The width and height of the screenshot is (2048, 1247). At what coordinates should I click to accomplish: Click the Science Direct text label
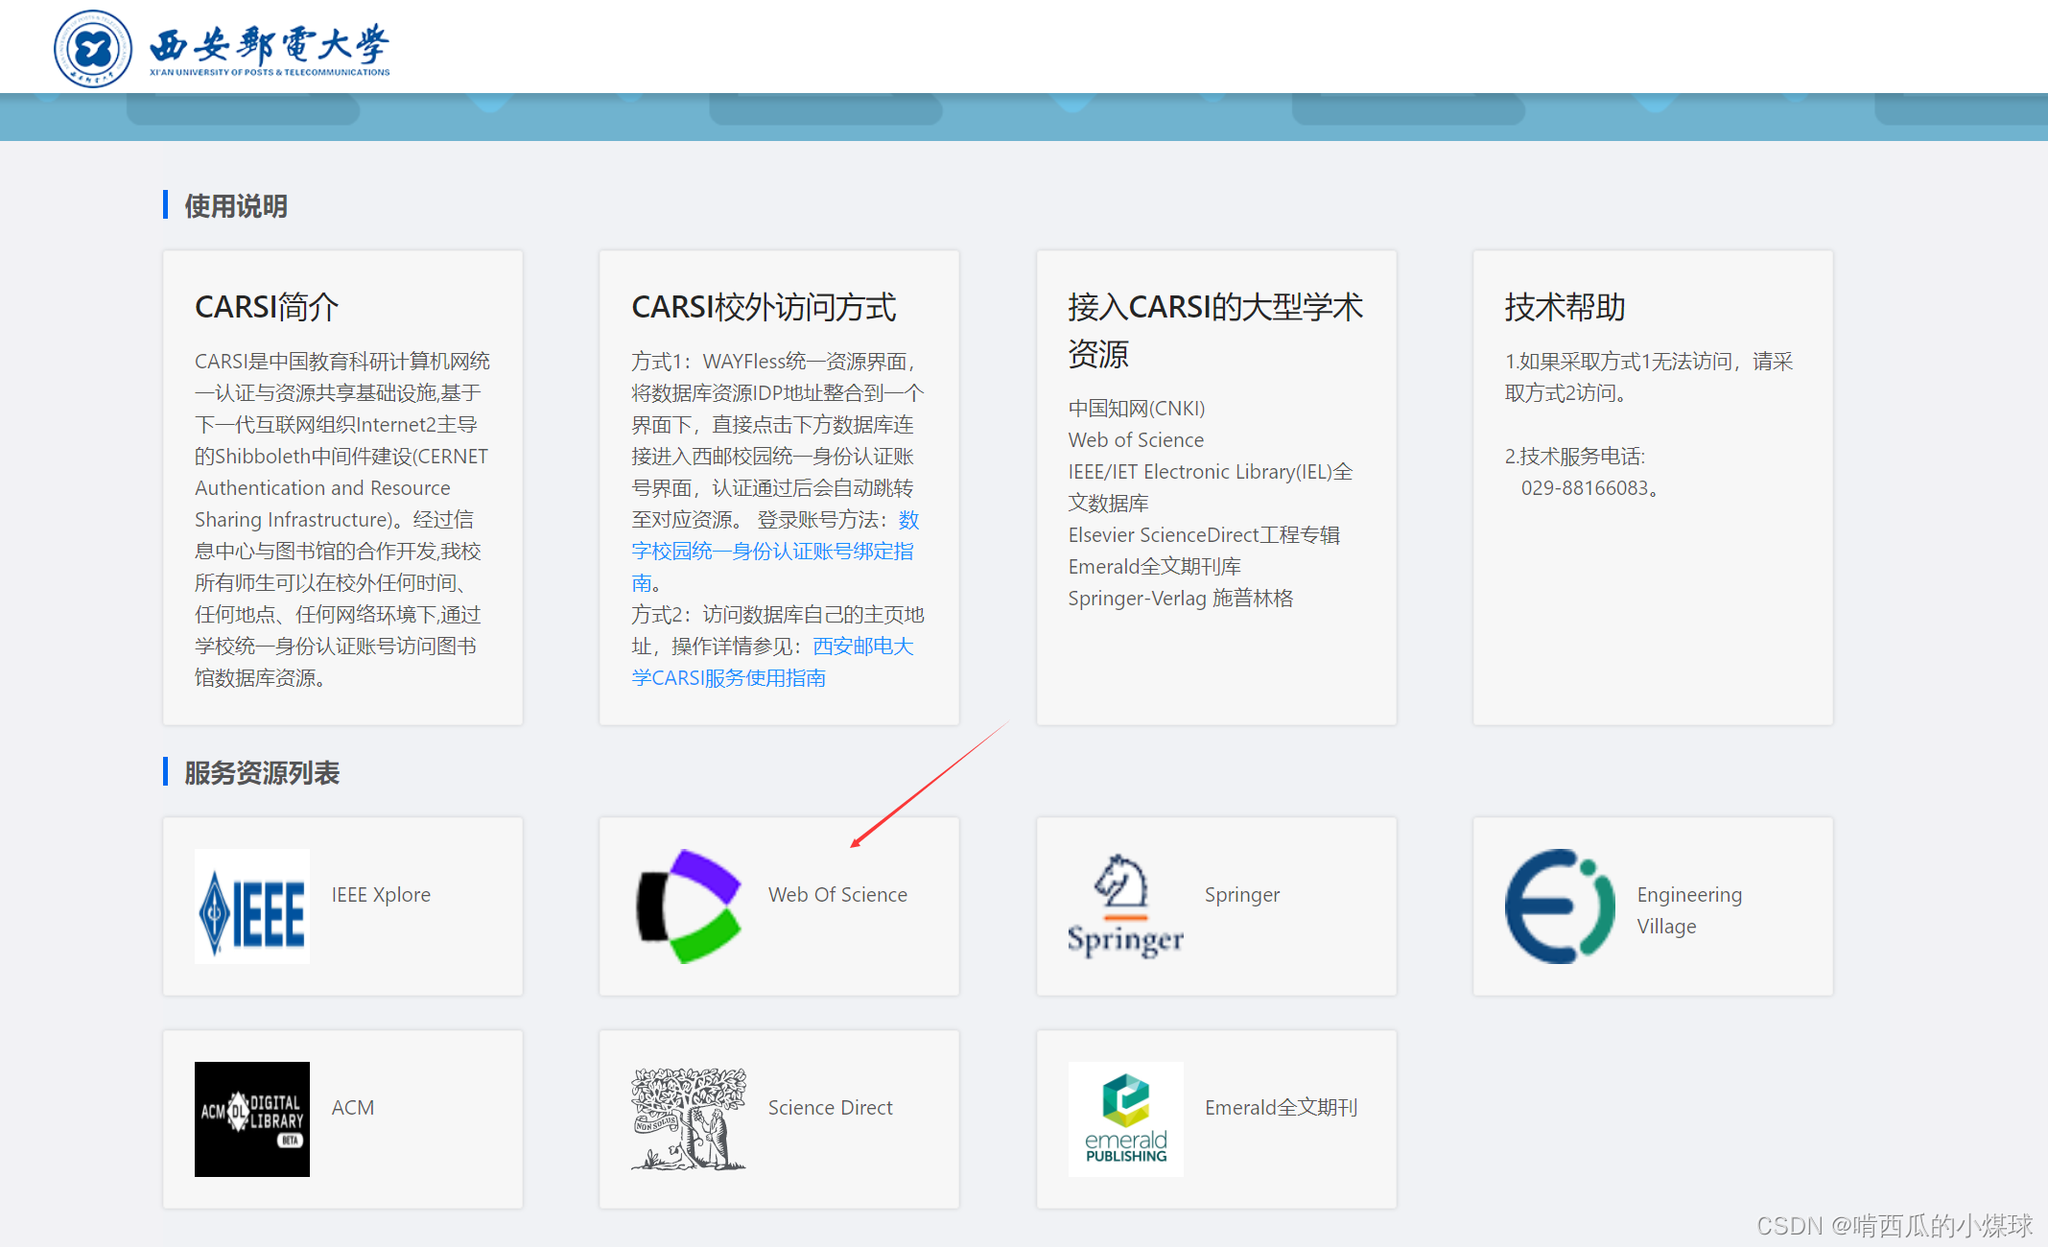point(830,1108)
